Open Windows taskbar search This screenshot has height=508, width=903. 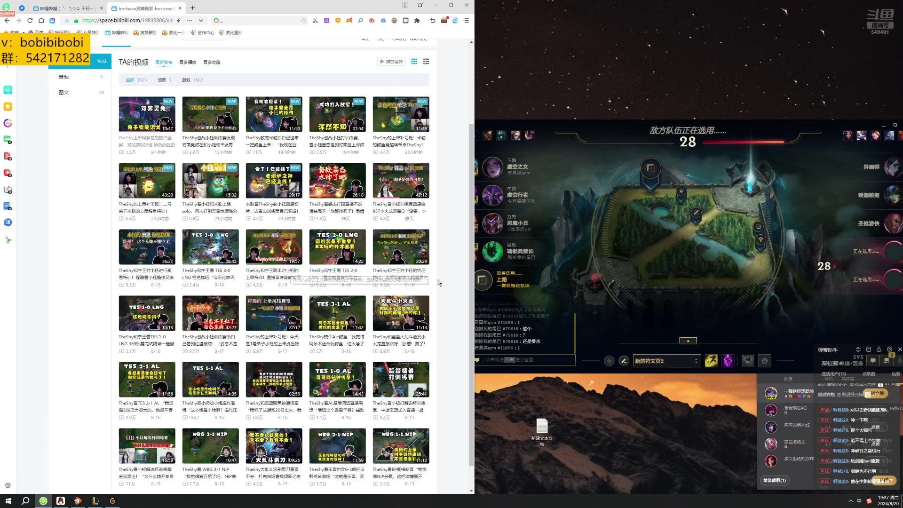[x=25, y=501]
